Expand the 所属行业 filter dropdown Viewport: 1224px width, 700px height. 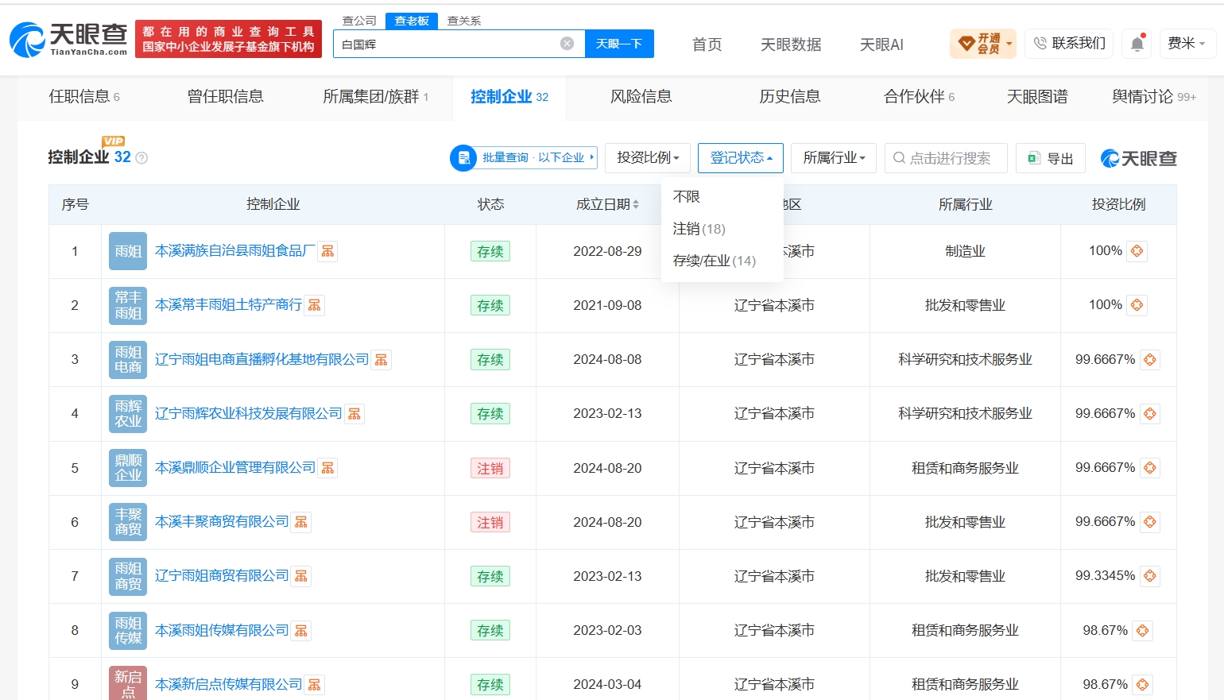point(834,158)
